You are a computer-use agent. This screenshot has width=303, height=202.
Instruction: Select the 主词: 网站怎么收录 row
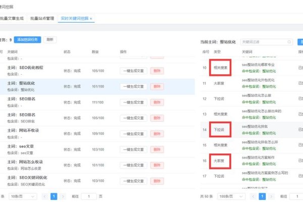pos(96,165)
